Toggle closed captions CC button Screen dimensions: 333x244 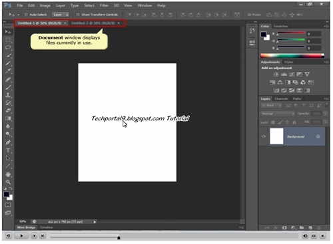click(314, 236)
